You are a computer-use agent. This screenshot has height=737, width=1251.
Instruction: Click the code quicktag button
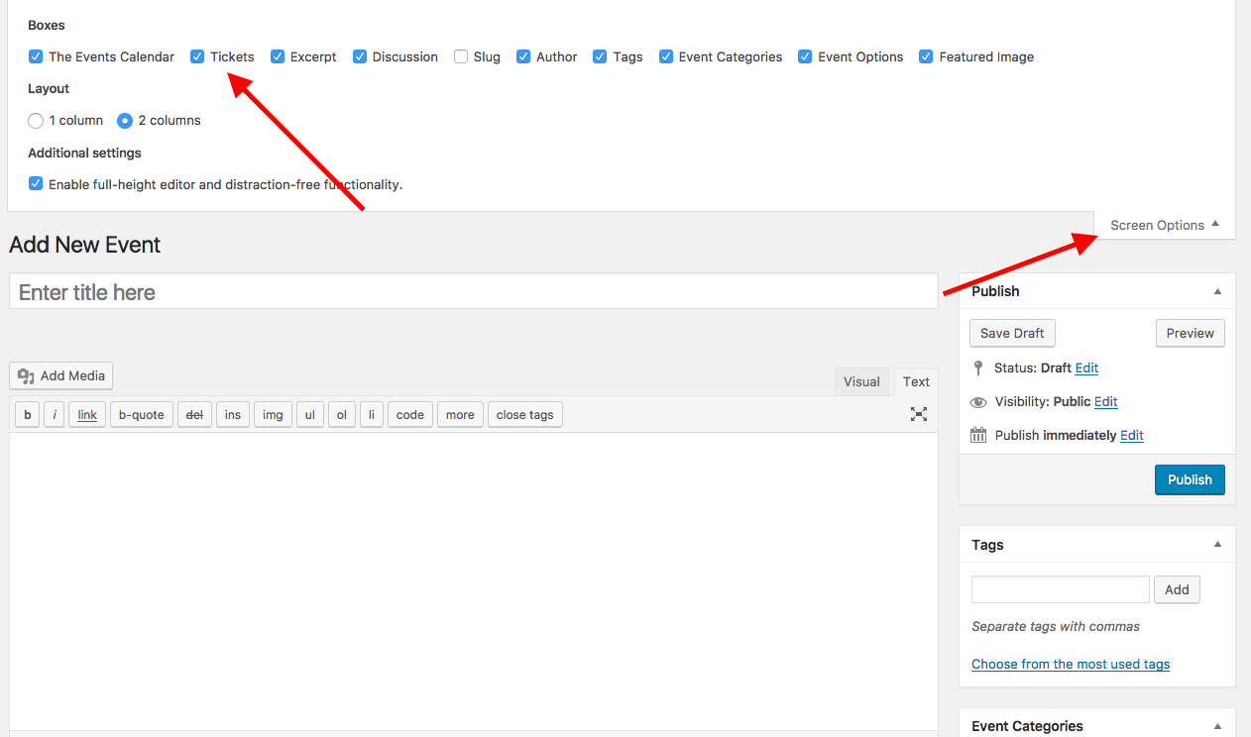(409, 415)
